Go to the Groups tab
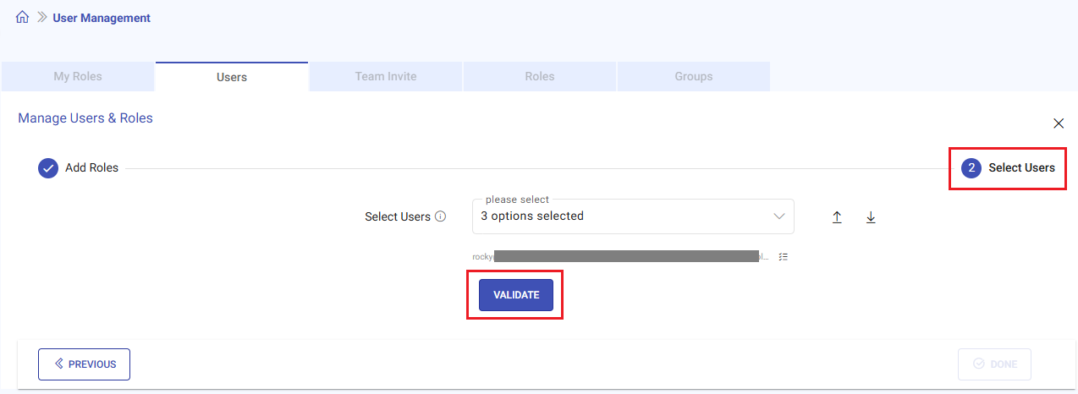 click(693, 76)
